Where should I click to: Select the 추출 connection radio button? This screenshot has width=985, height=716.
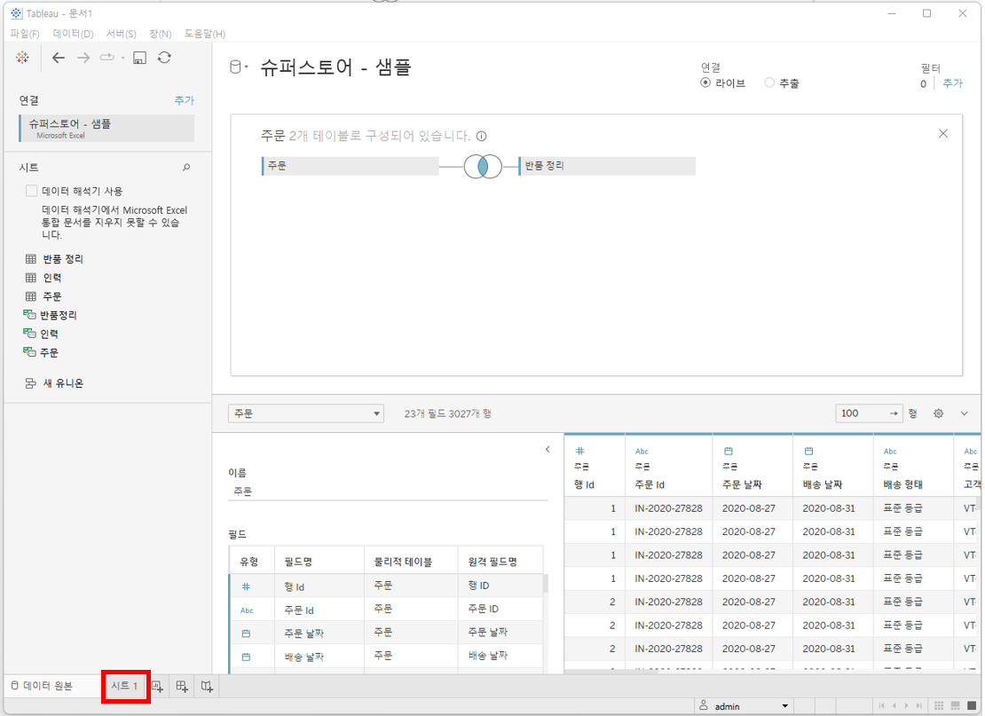point(769,83)
